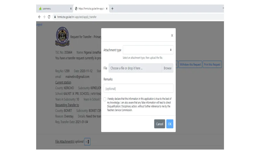Close the hrmis.tsc.go.ke tab with its X
This screenshot has width=265, height=155.
click(x=107, y=8)
